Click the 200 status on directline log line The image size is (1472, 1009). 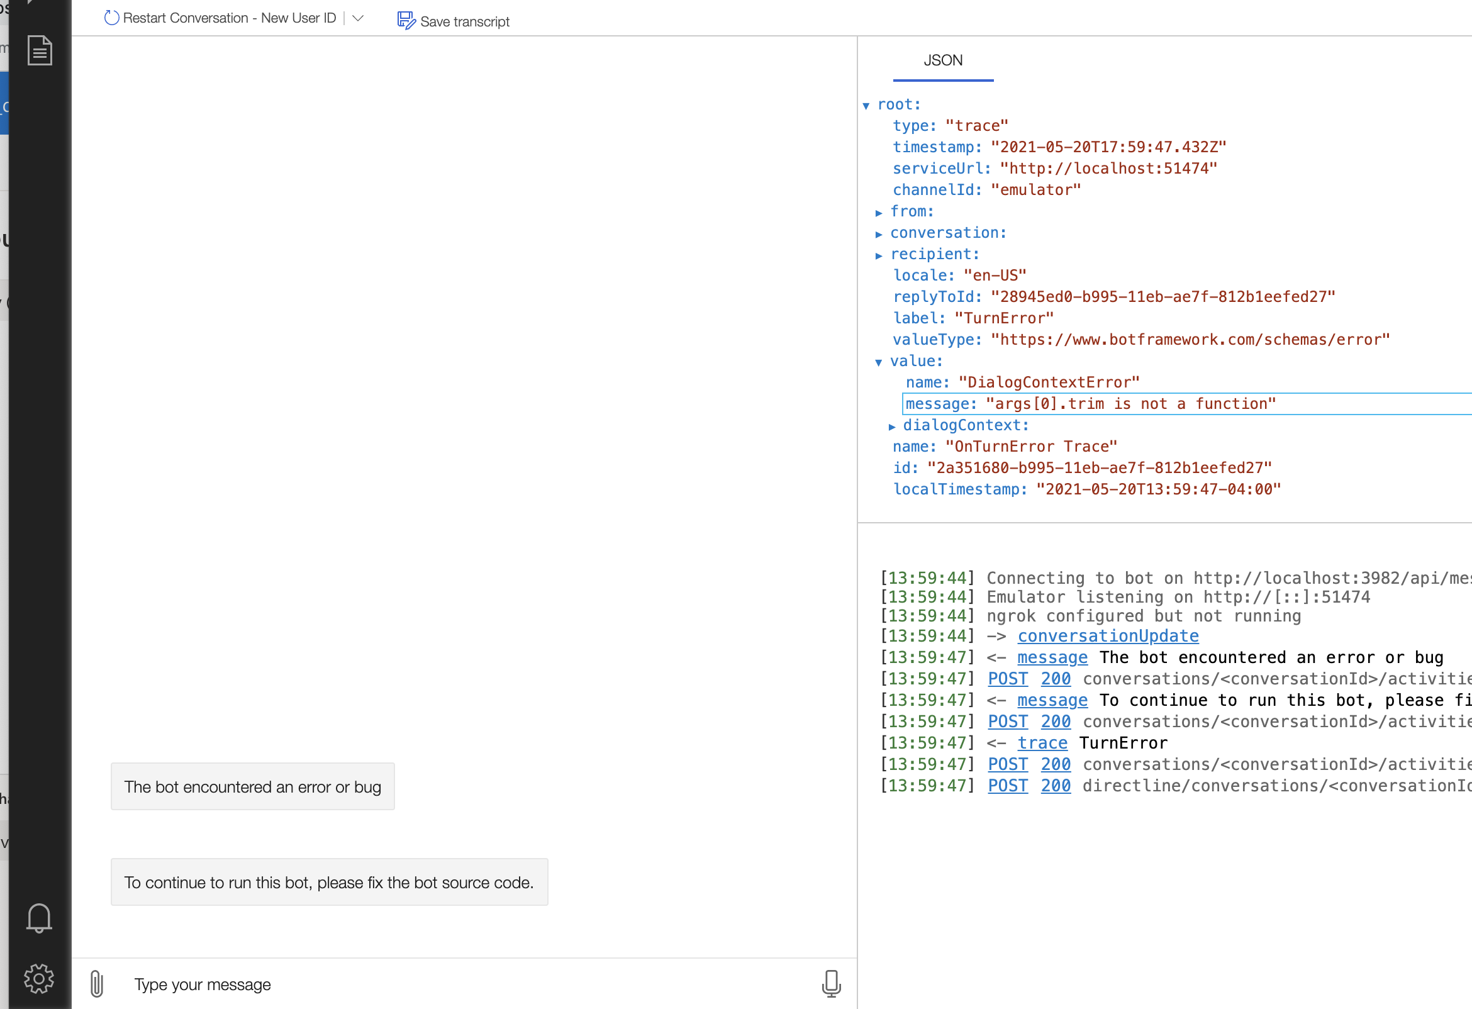pyautogui.click(x=1056, y=786)
